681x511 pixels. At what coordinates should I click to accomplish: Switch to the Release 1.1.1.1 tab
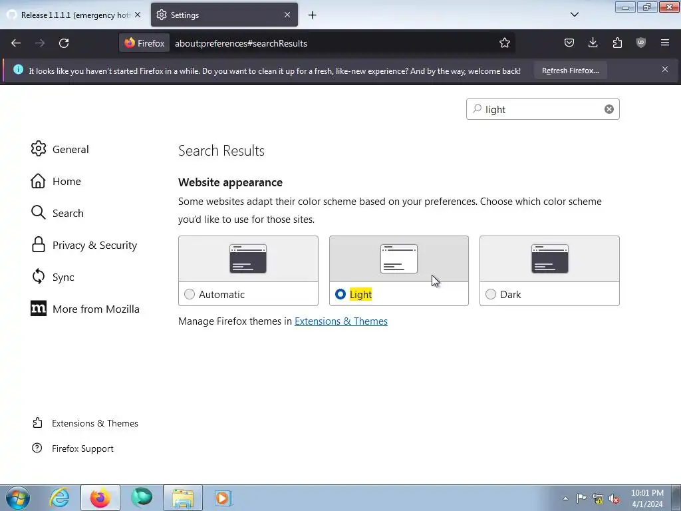74,15
